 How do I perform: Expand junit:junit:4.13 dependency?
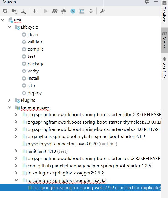tap(16, 151)
